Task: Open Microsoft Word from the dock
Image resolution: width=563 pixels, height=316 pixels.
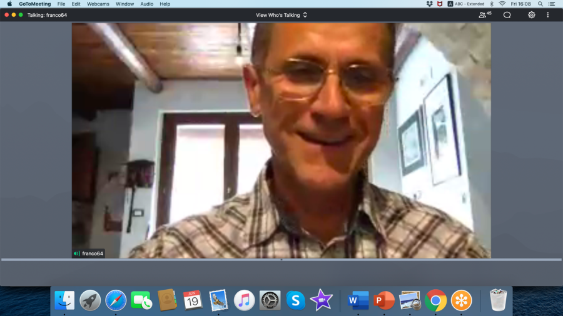Action: point(358,300)
